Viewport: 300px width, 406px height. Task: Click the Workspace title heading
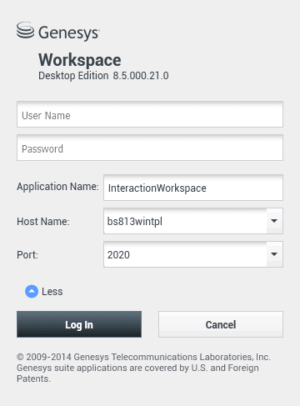click(80, 60)
